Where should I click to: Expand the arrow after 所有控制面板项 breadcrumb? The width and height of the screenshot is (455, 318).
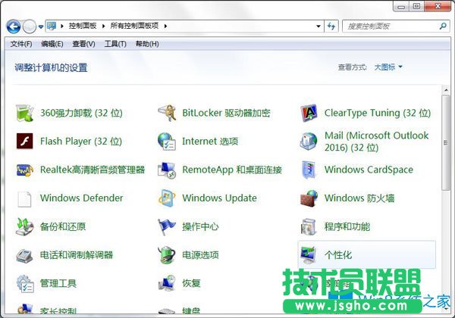click(165, 26)
